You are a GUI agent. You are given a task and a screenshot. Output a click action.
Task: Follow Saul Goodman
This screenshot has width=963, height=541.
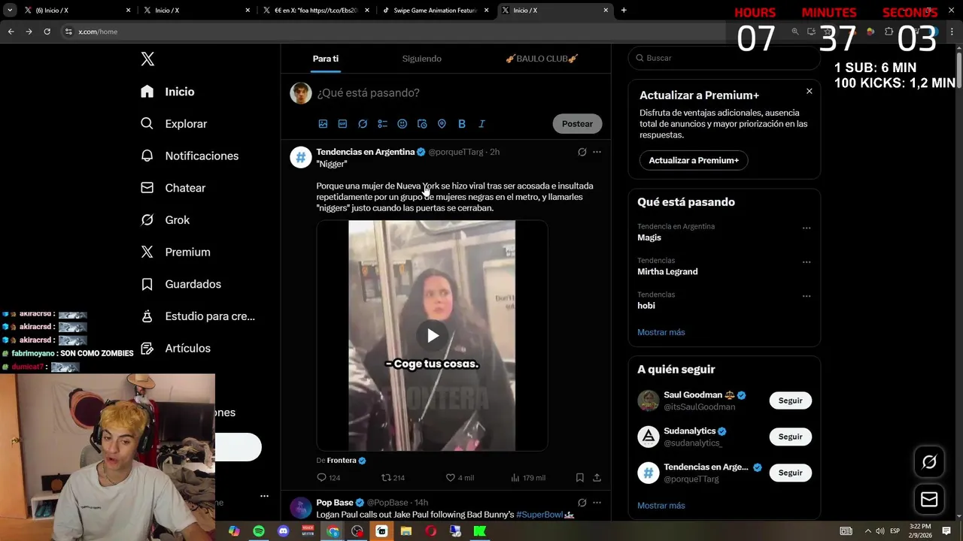pos(790,400)
